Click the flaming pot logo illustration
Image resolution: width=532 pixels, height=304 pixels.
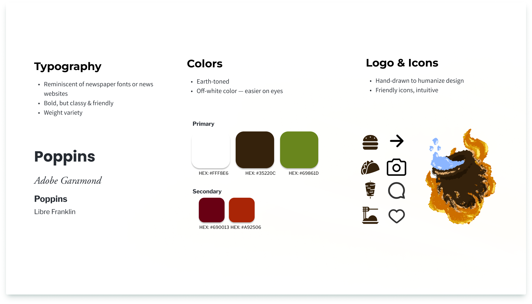coord(460,179)
